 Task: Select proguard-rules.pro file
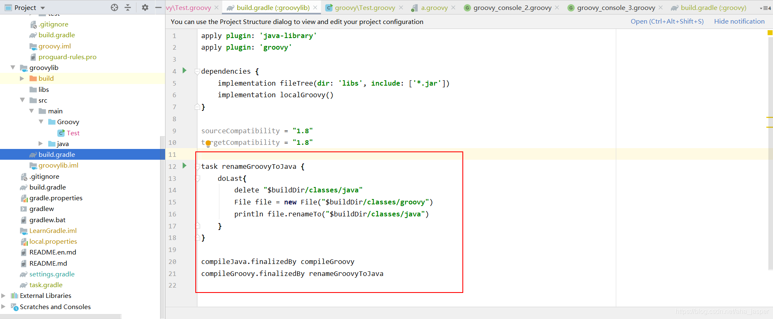coord(67,57)
